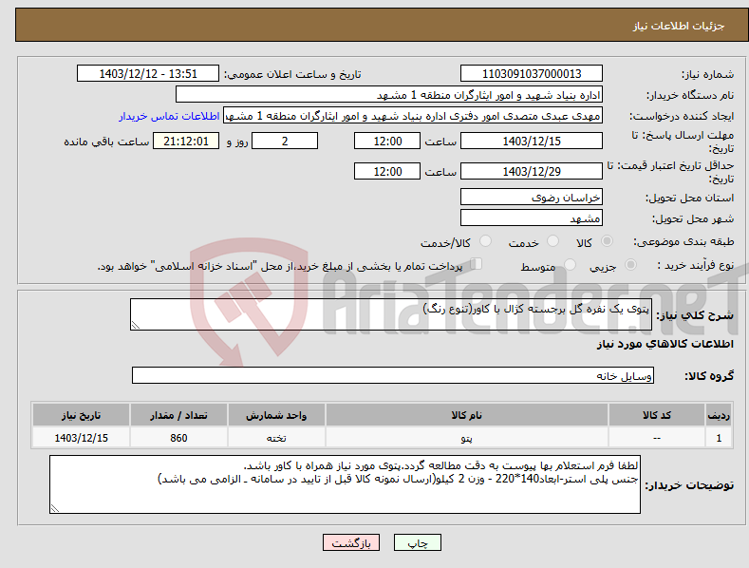Click the remaining days field showing 2
This screenshot has height=568, width=749.
285,141
